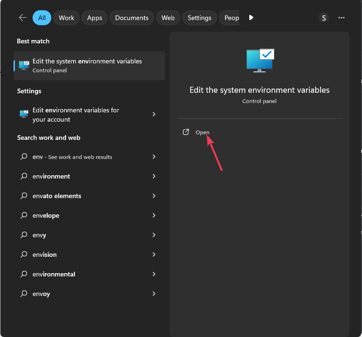Expand the chevron next to envision
Viewport: 362px width, 337px height.
click(x=154, y=254)
